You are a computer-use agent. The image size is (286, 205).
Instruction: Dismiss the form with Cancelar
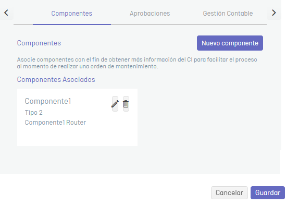point(229,193)
